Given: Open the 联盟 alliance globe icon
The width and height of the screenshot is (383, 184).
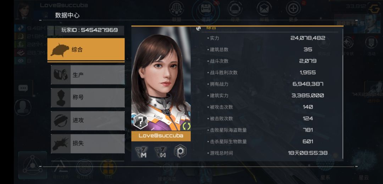Looking at the screenshot, I should tap(177, 9).
